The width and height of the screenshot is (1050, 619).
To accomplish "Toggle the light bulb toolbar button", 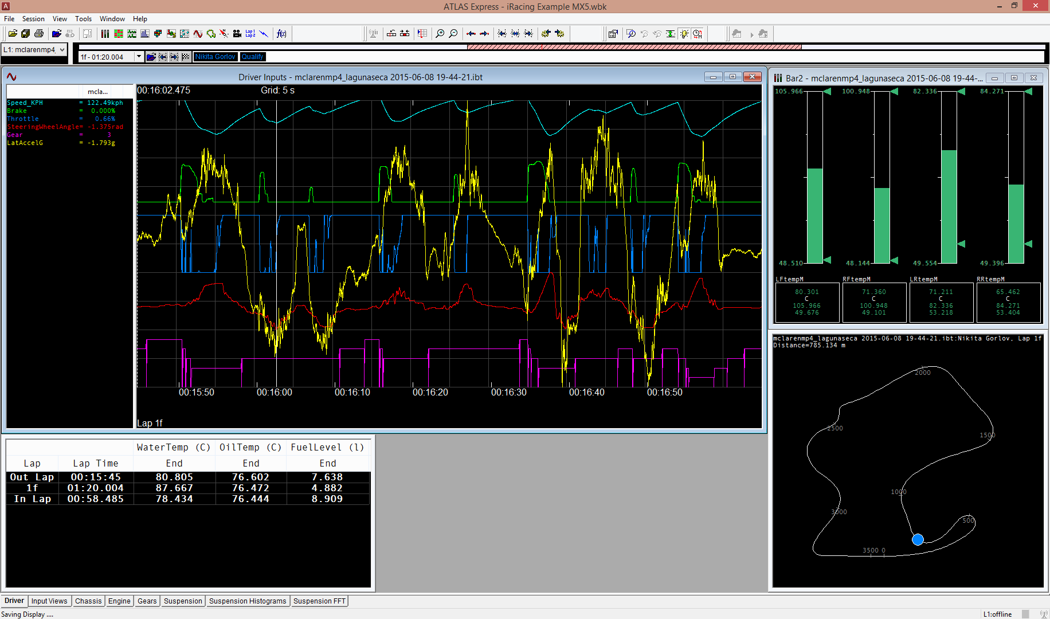I will 684,34.
